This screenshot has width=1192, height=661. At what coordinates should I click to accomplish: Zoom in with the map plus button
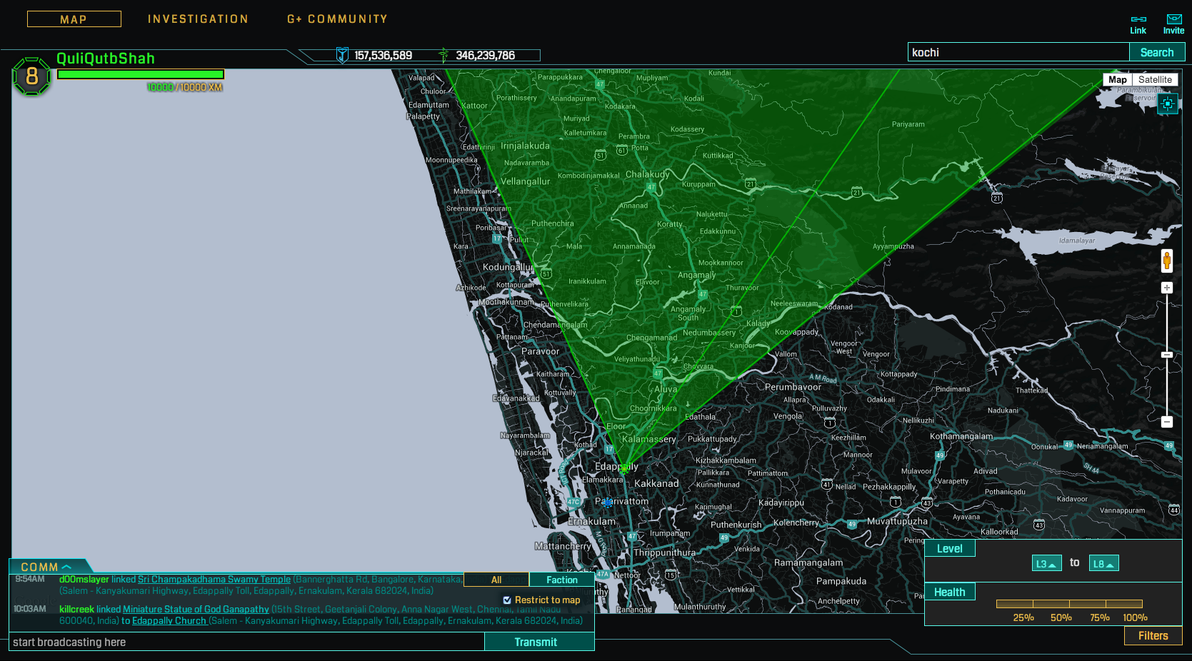1167,288
